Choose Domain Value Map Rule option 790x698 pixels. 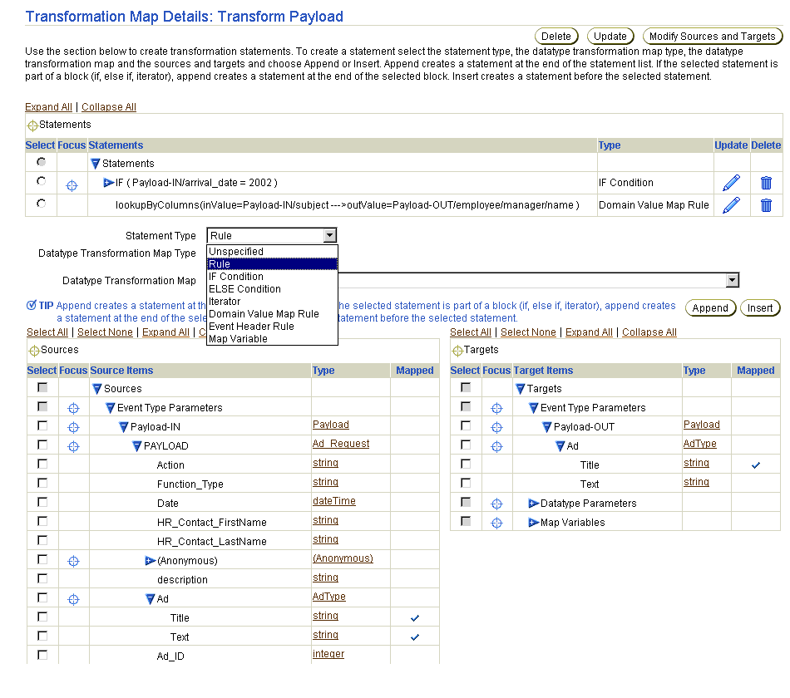point(272,314)
